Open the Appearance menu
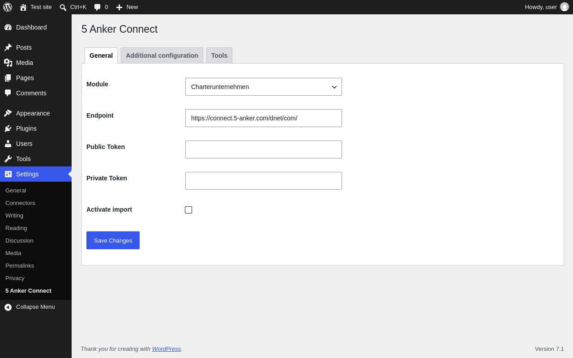573x358 pixels. tap(36, 113)
